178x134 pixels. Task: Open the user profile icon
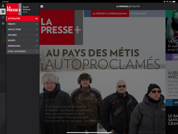click(3, 6)
